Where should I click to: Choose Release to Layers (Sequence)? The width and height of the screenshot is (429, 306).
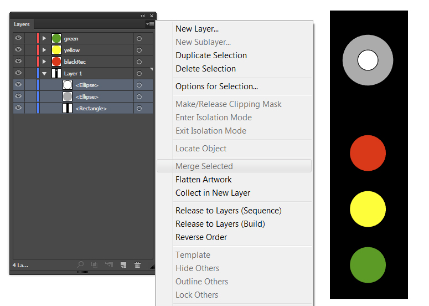228,211
